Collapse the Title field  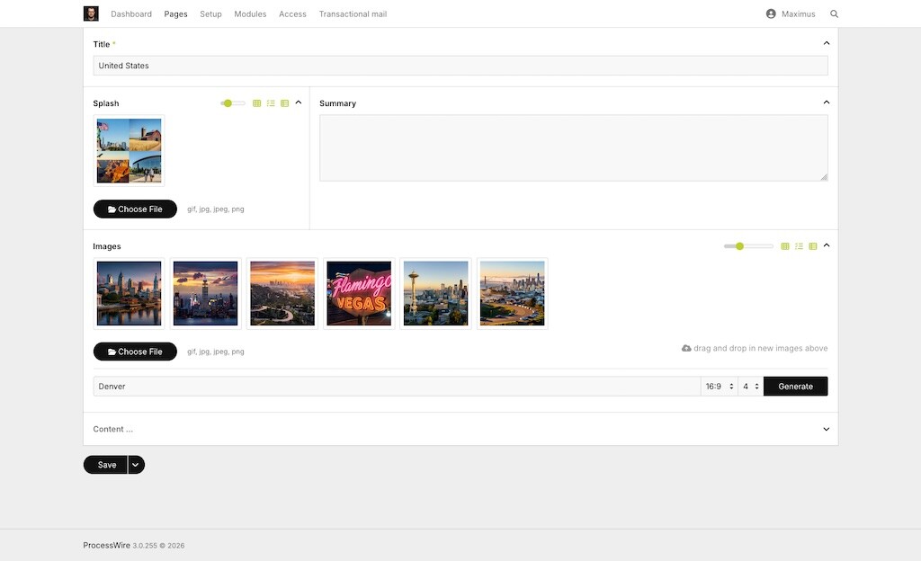click(827, 43)
